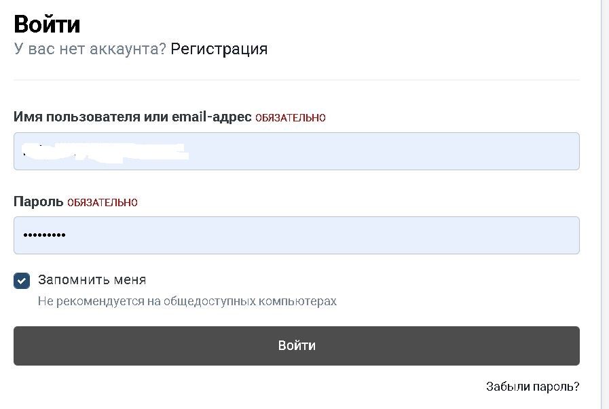
Task: Click the Имя пользователя или email-адрес label
Action: click(x=132, y=117)
